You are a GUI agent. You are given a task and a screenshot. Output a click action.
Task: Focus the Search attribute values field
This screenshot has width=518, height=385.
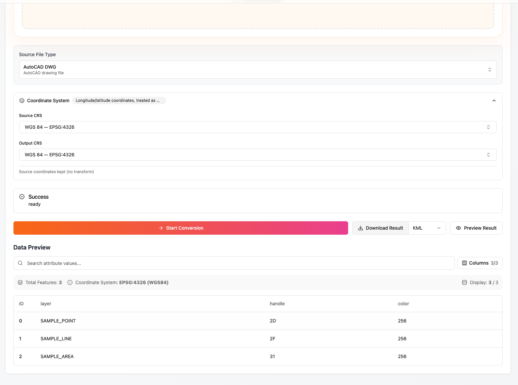coord(234,263)
